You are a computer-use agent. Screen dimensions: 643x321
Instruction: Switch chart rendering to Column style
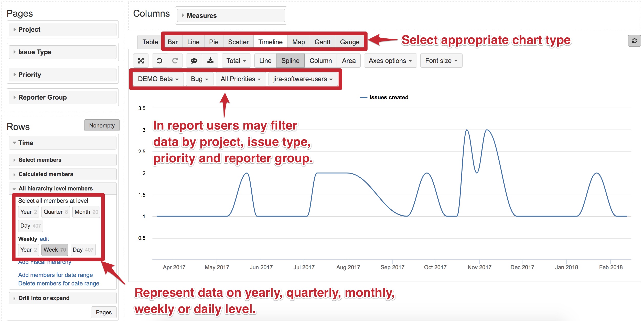(x=321, y=60)
